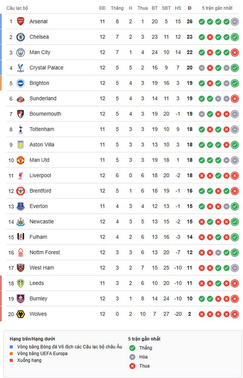The image size is (243, 378).
Task: Click the Chelsea club crest icon
Action: tap(20, 37)
